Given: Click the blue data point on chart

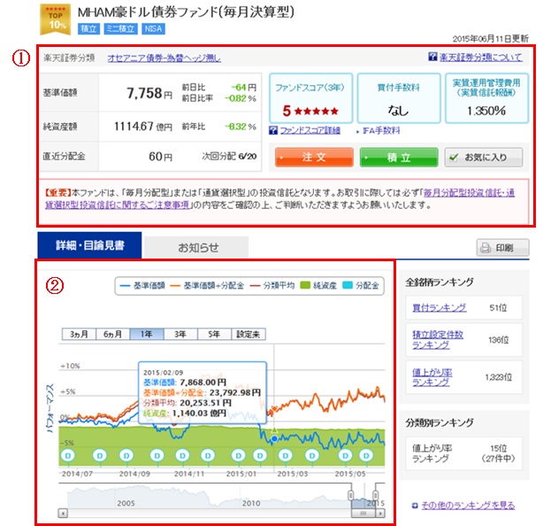Looking at the screenshot, I should (x=274, y=439).
